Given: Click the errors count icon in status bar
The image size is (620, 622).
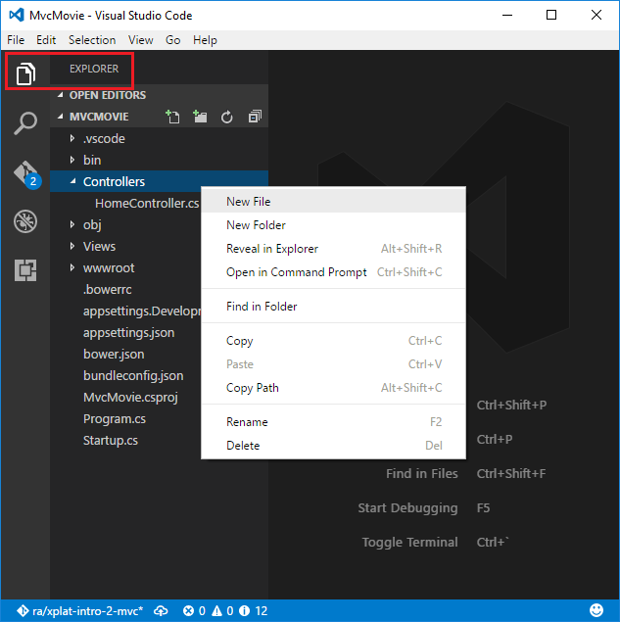Looking at the screenshot, I should pyautogui.click(x=194, y=611).
